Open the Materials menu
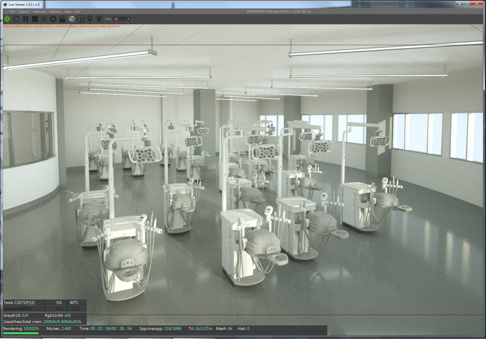Screen dimensions: 486x339 tap(39, 12)
